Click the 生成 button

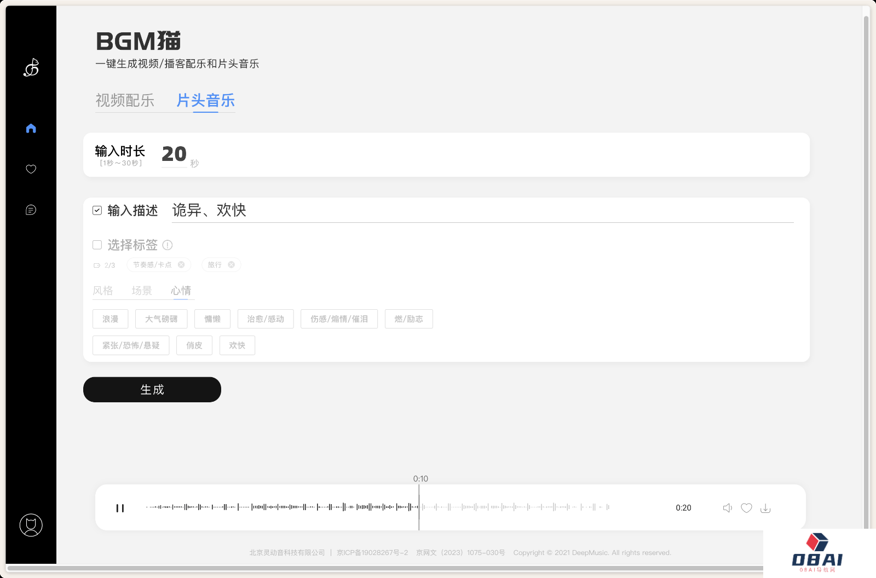[x=152, y=390]
